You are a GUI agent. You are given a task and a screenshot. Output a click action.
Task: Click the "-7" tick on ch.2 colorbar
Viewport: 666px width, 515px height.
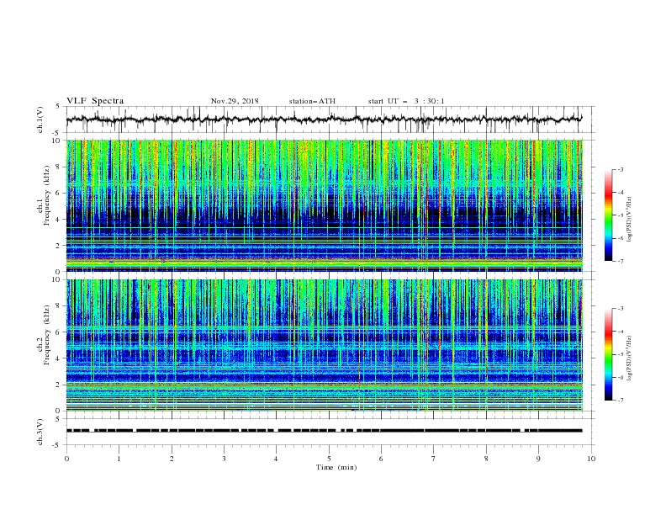coord(620,401)
